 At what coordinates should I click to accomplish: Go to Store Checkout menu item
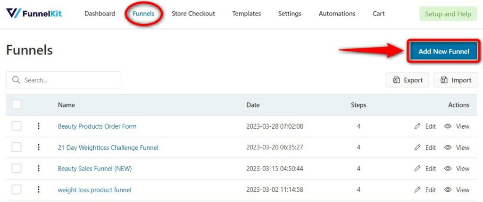click(x=193, y=14)
